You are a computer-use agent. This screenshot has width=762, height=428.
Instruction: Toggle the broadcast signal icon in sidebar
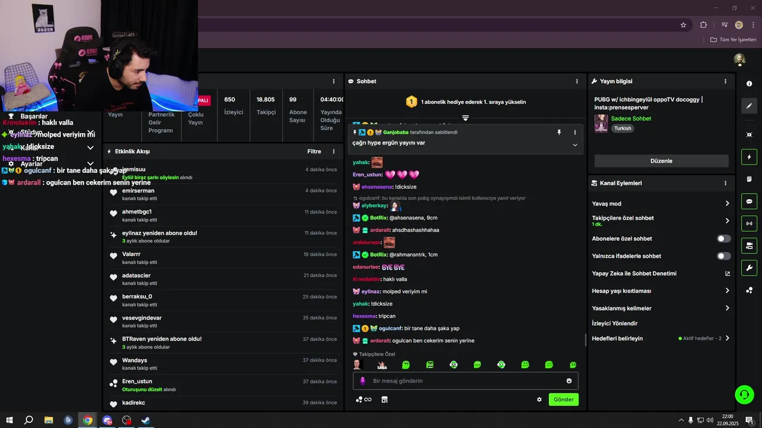749,224
